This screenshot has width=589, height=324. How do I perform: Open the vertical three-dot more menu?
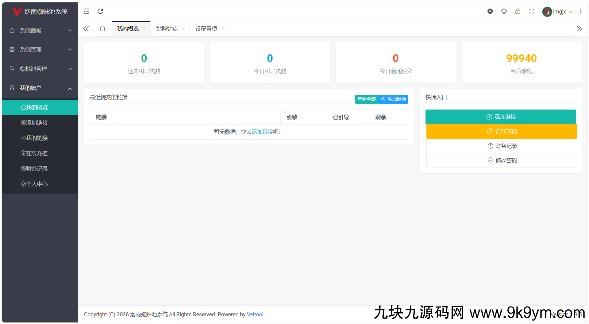580,11
